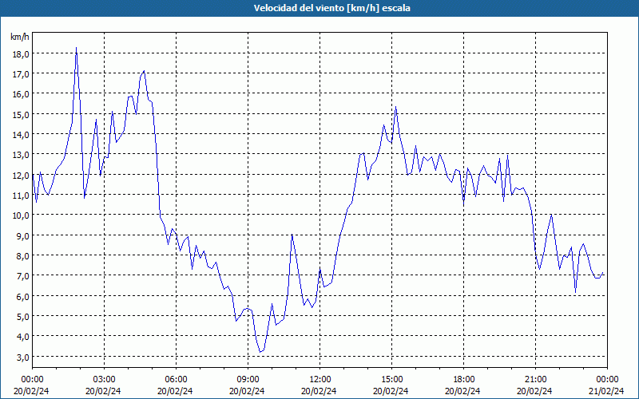Click the highest wind speed peak above 18
Screen dimensions: 639x399
(76, 48)
